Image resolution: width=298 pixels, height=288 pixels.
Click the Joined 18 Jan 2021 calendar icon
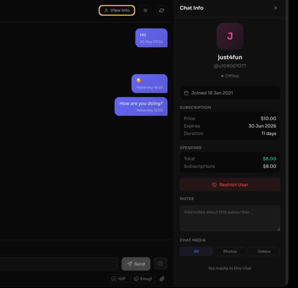186,93
